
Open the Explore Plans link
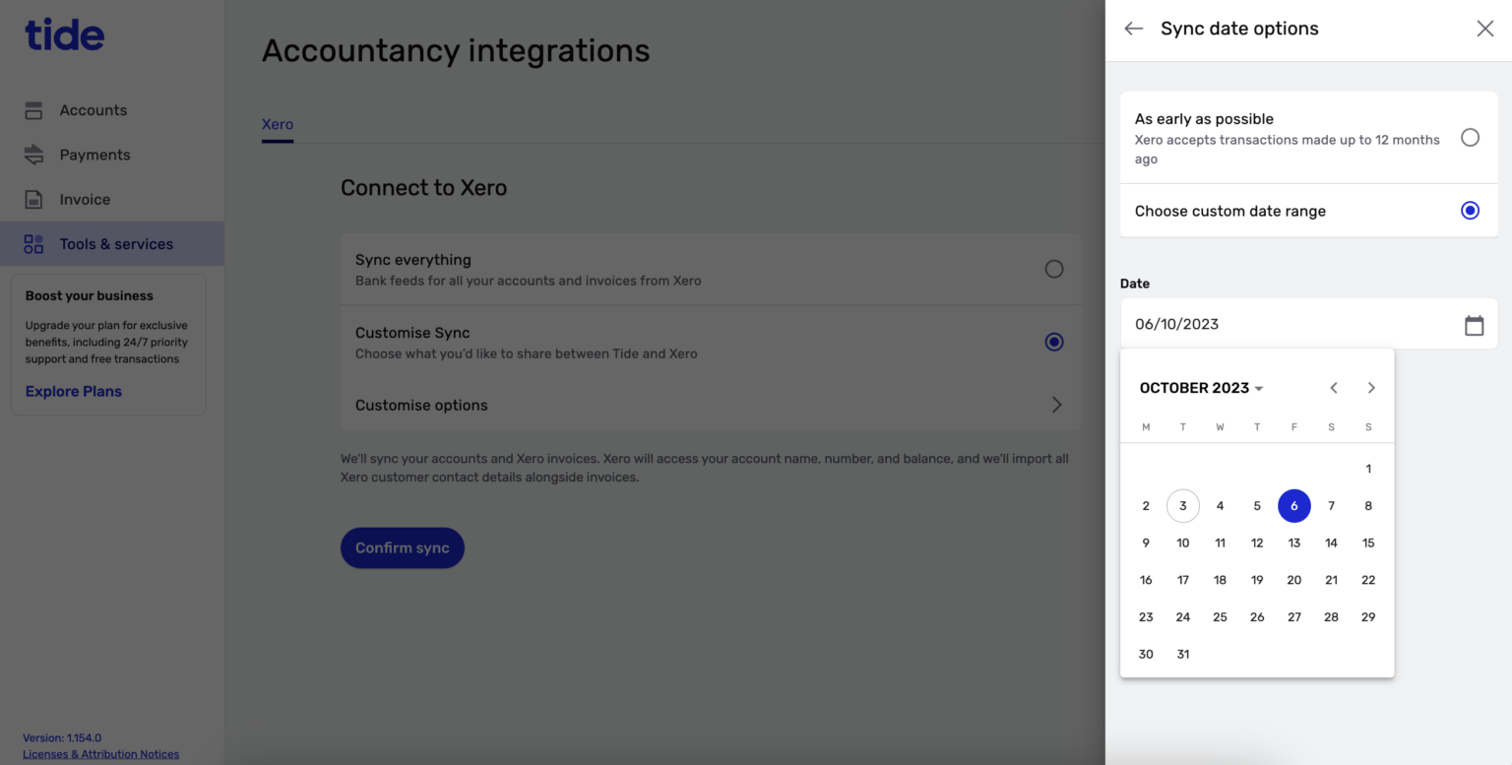point(73,391)
